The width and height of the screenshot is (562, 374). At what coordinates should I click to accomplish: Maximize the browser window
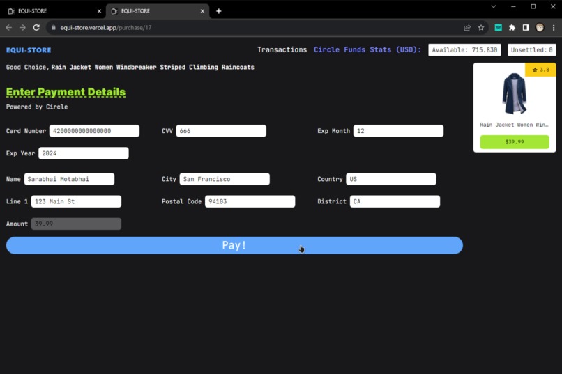click(533, 6)
